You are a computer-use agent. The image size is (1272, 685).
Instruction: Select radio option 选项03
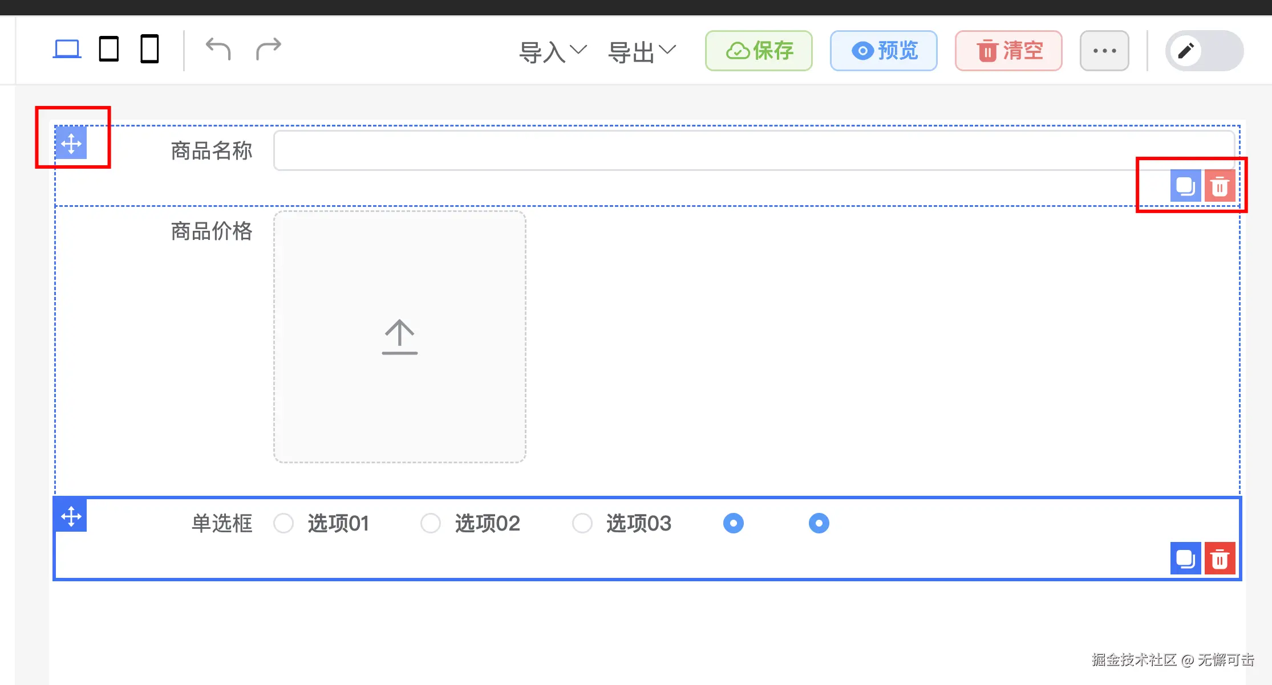click(x=582, y=523)
